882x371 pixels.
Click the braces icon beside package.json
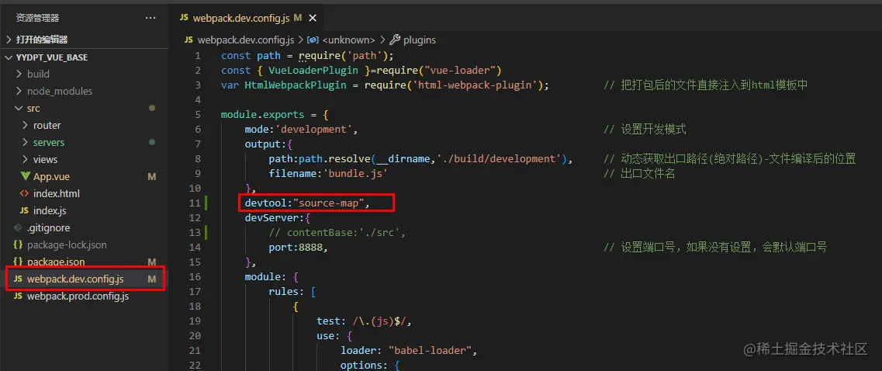[18, 262]
